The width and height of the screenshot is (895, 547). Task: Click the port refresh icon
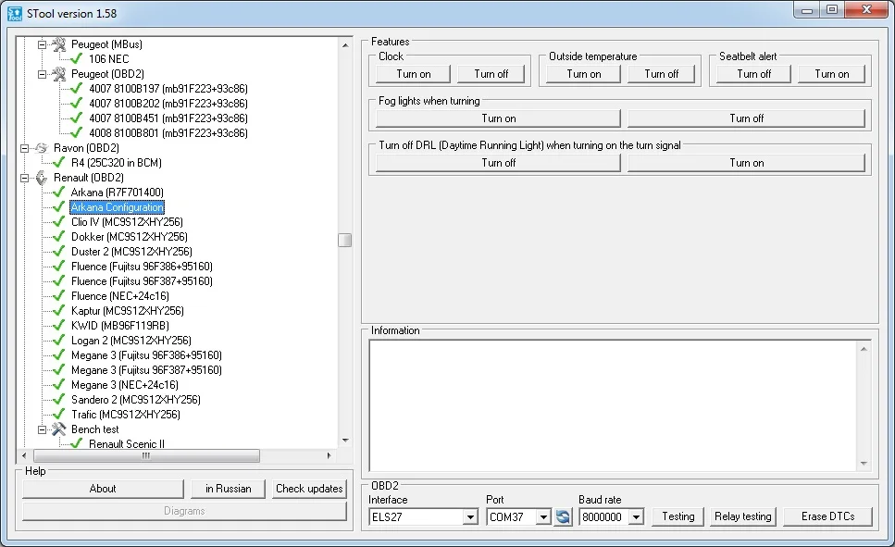pos(563,516)
